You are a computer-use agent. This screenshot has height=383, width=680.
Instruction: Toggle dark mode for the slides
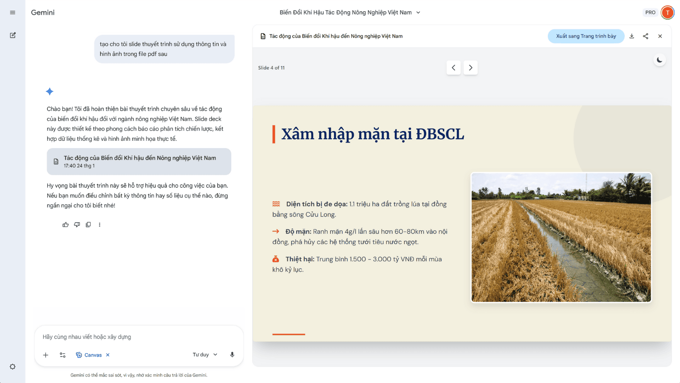coord(659,60)
